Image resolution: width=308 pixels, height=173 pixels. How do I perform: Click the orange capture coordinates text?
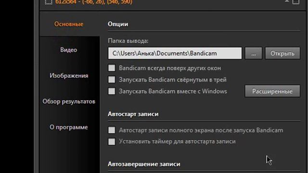pos(94,2)
